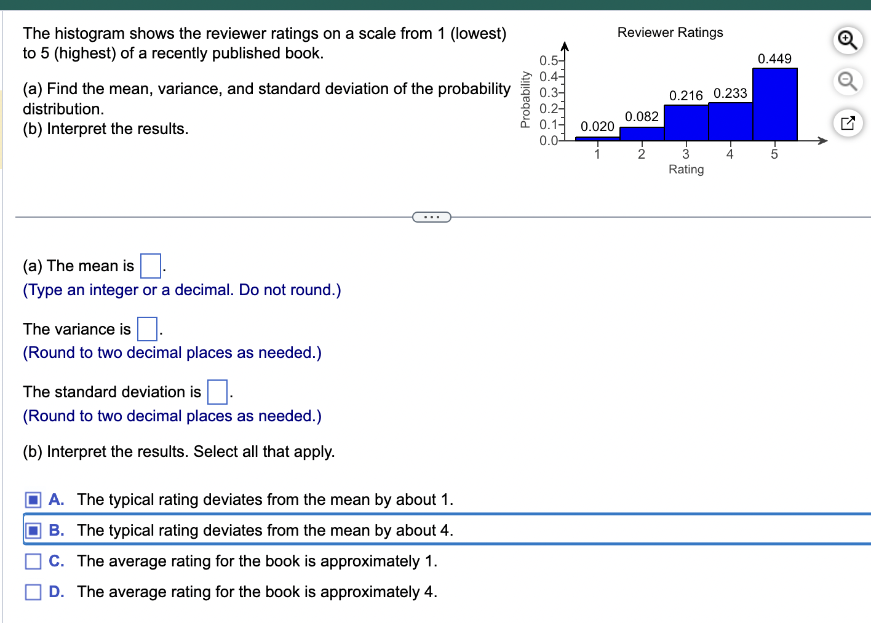Select the highlighted answer choice B row
The height and width of the screenshot is (623, 871).
(264, 530)
